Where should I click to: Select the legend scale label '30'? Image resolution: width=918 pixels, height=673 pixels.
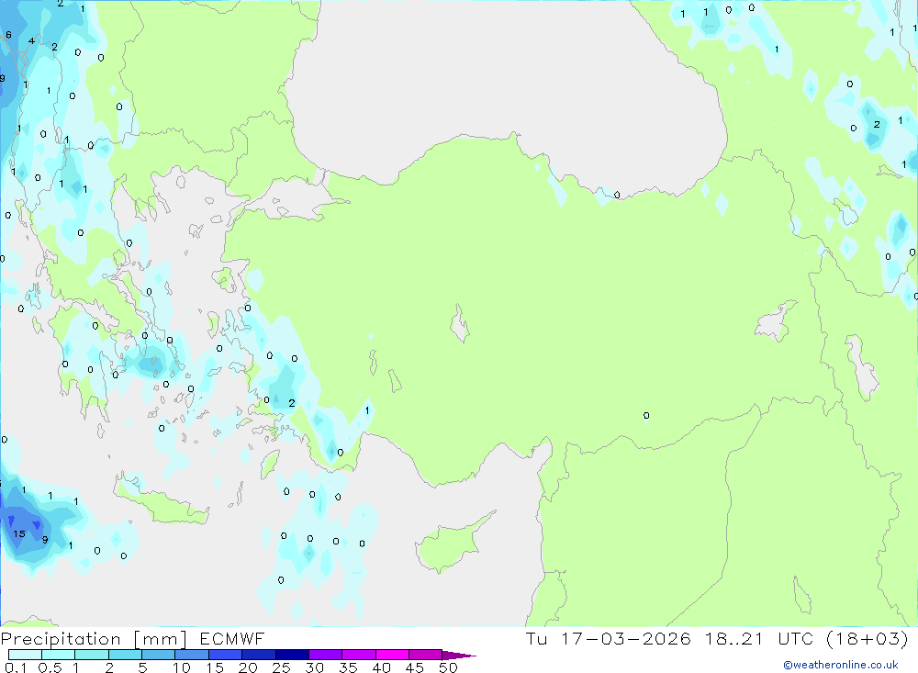314,667
